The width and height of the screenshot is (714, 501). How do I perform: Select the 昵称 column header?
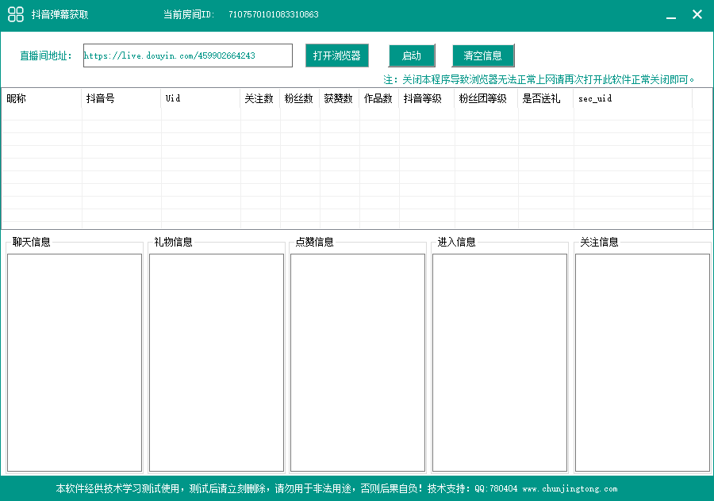click(x=41, y=98)
